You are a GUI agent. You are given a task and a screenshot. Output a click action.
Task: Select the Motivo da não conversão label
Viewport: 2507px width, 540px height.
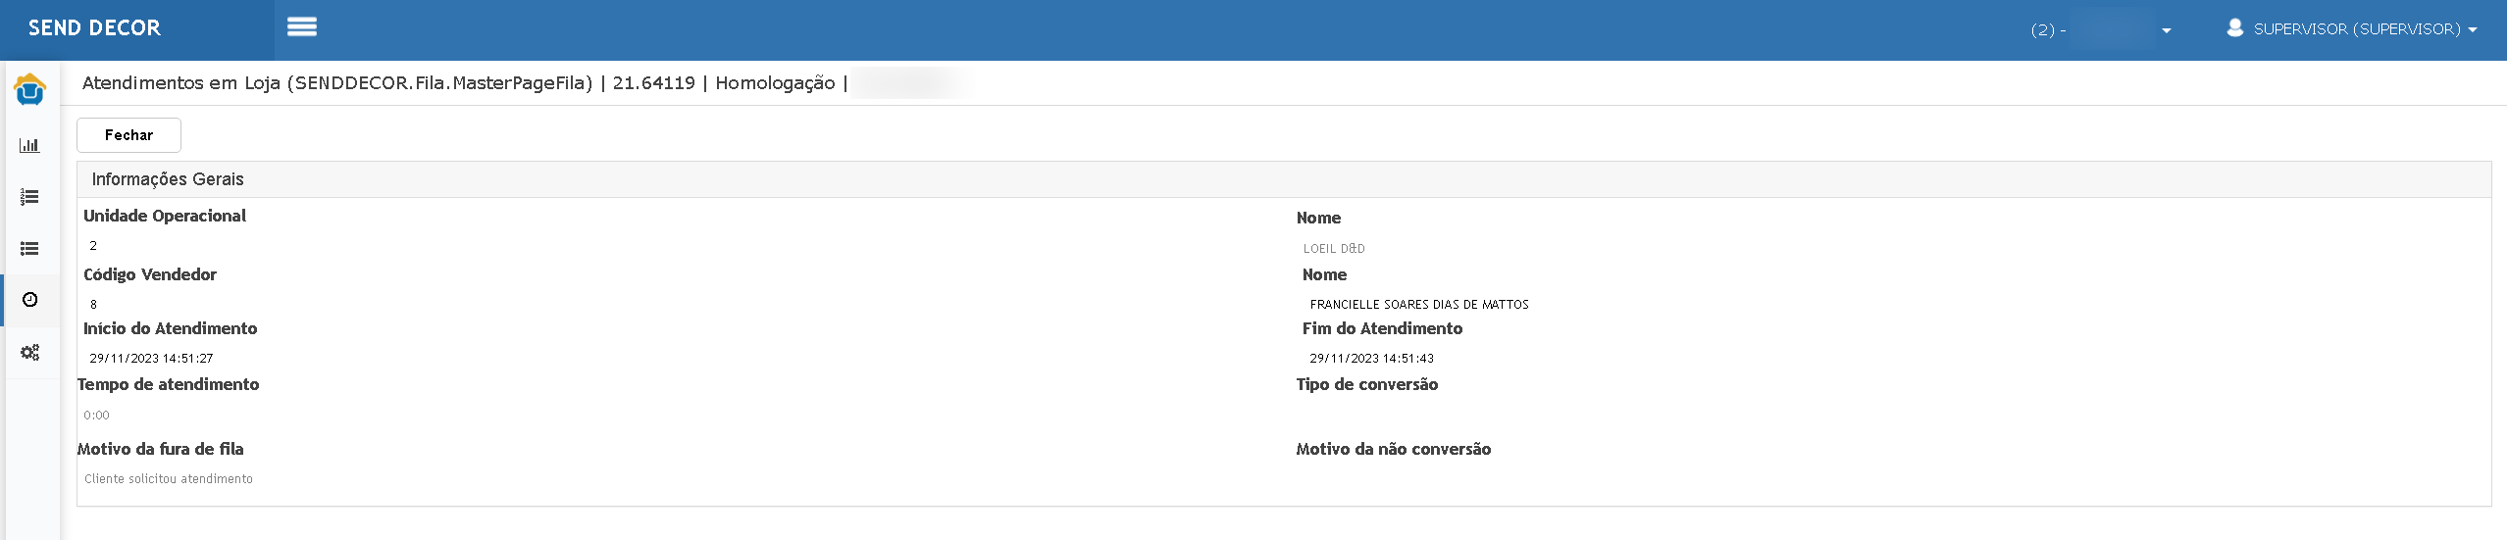point(1393,449)
